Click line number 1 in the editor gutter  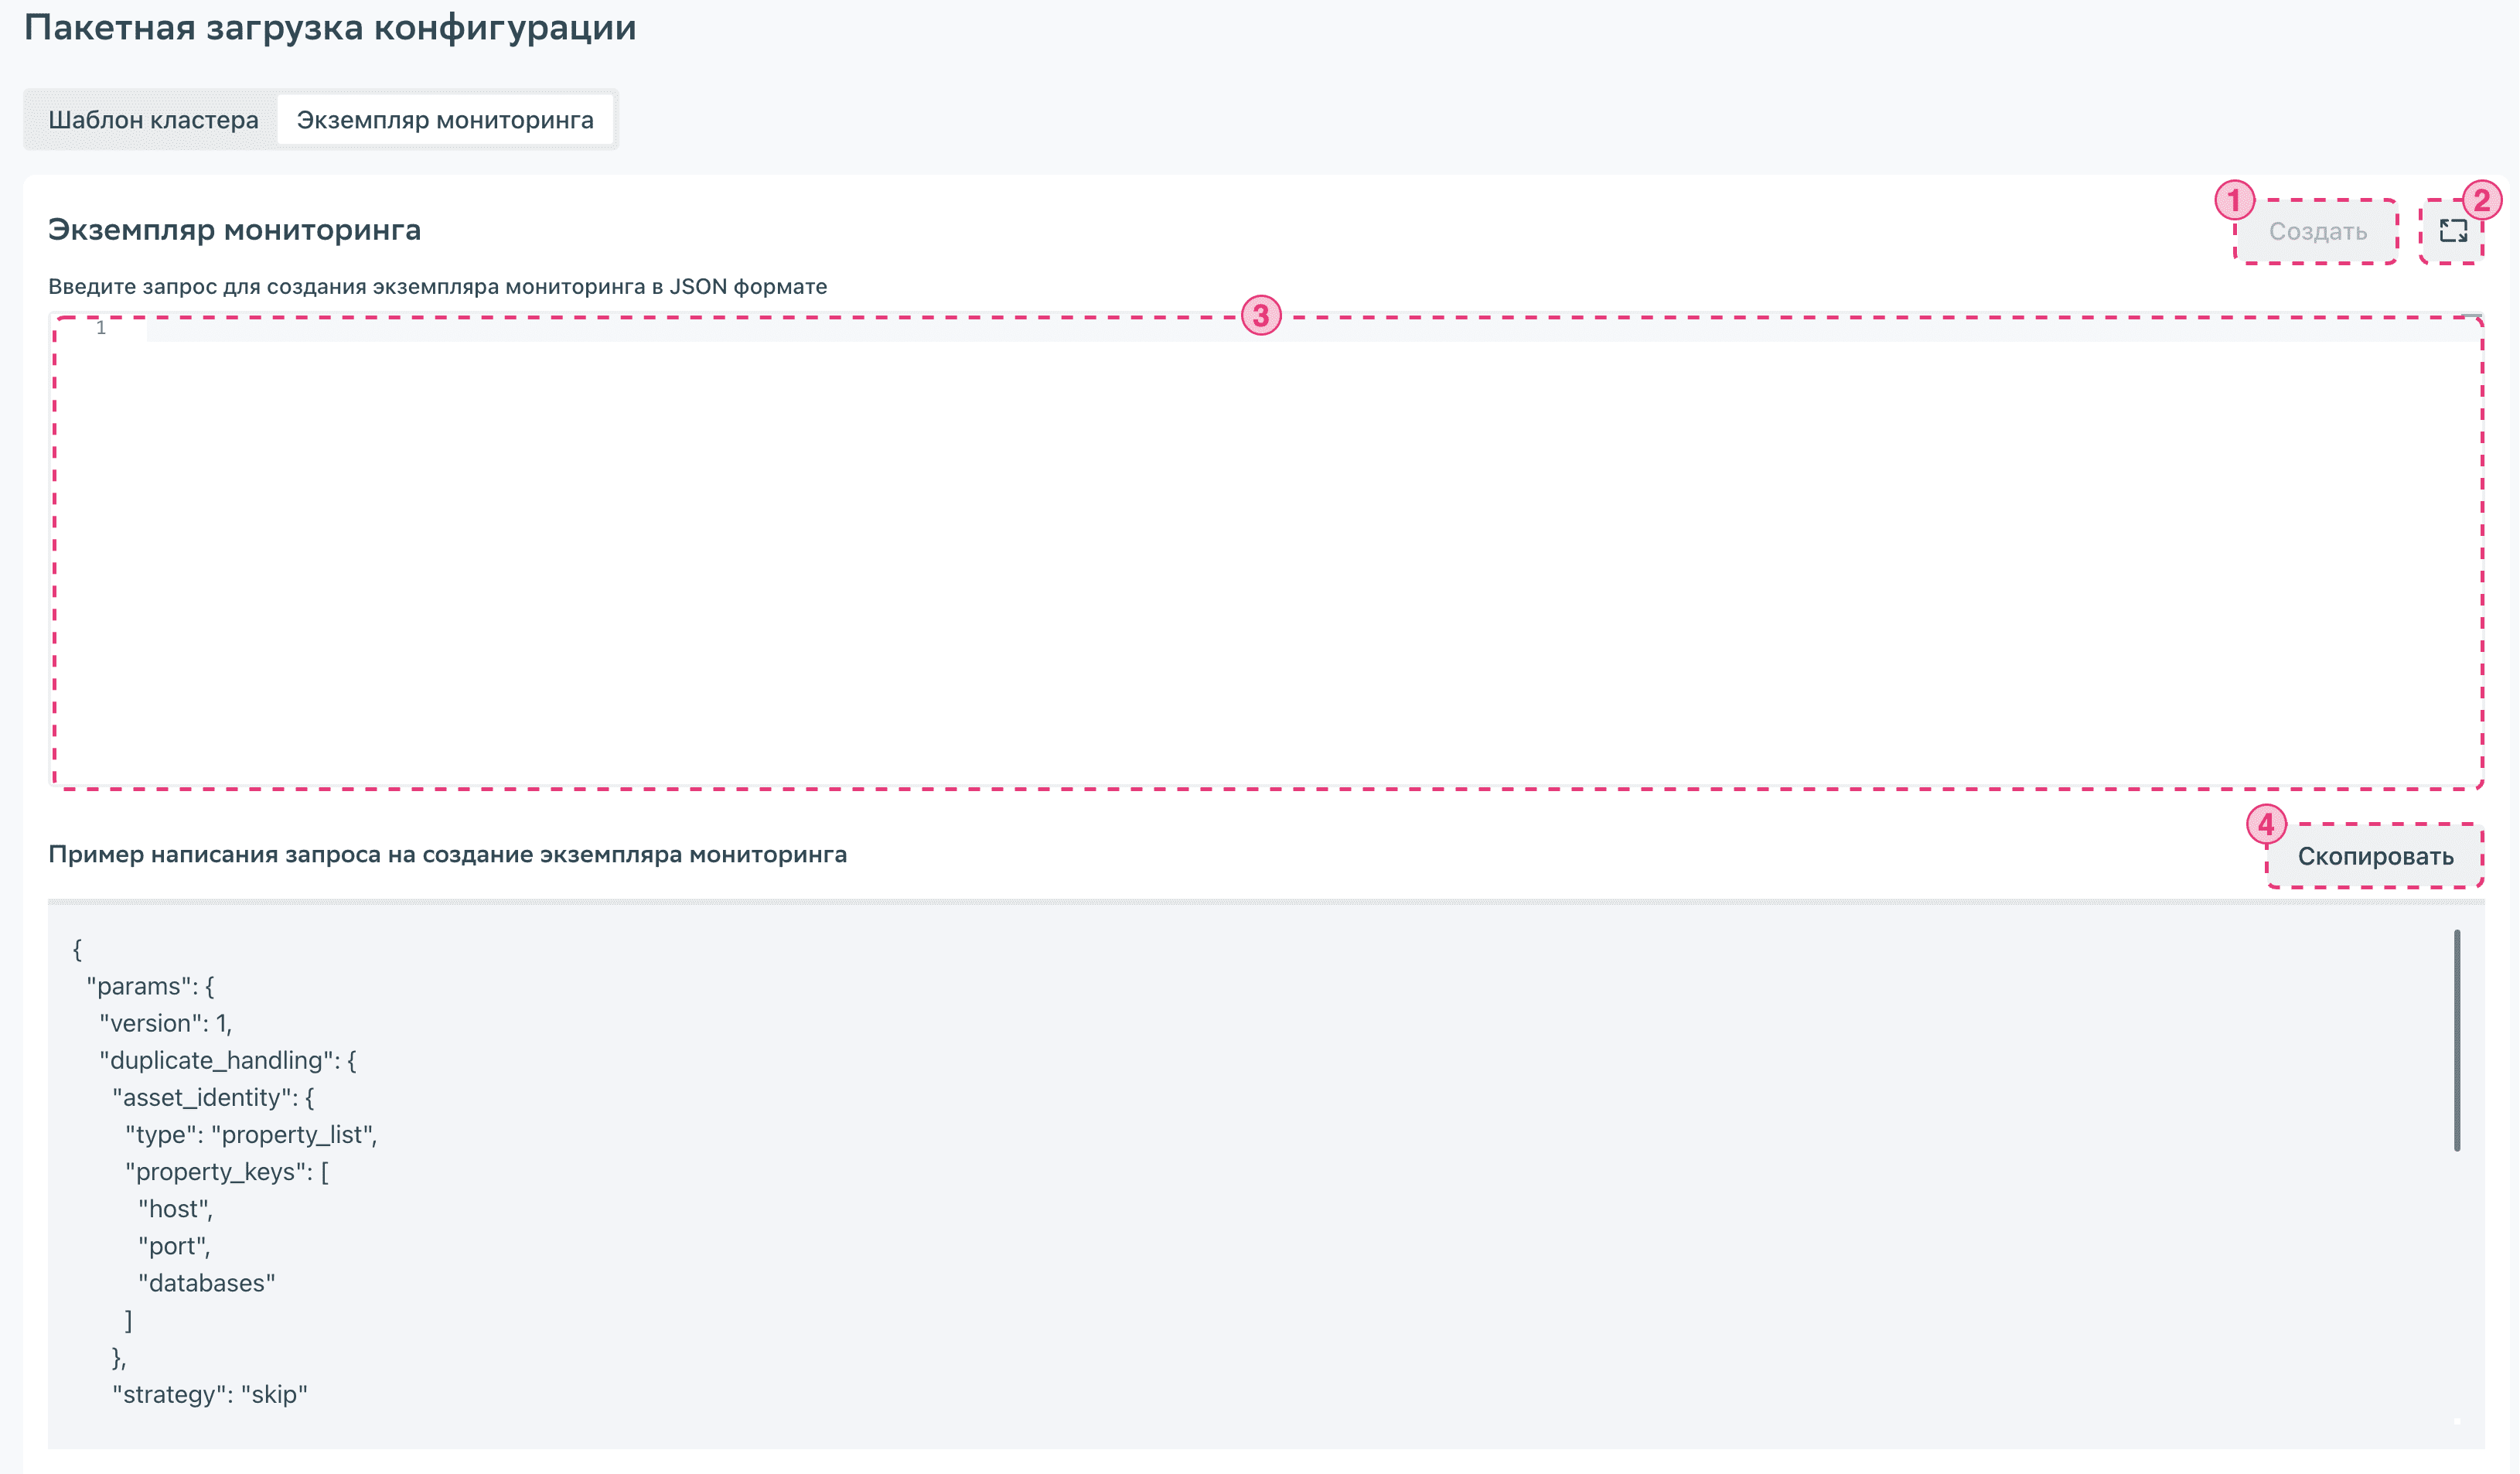(101, 328)
